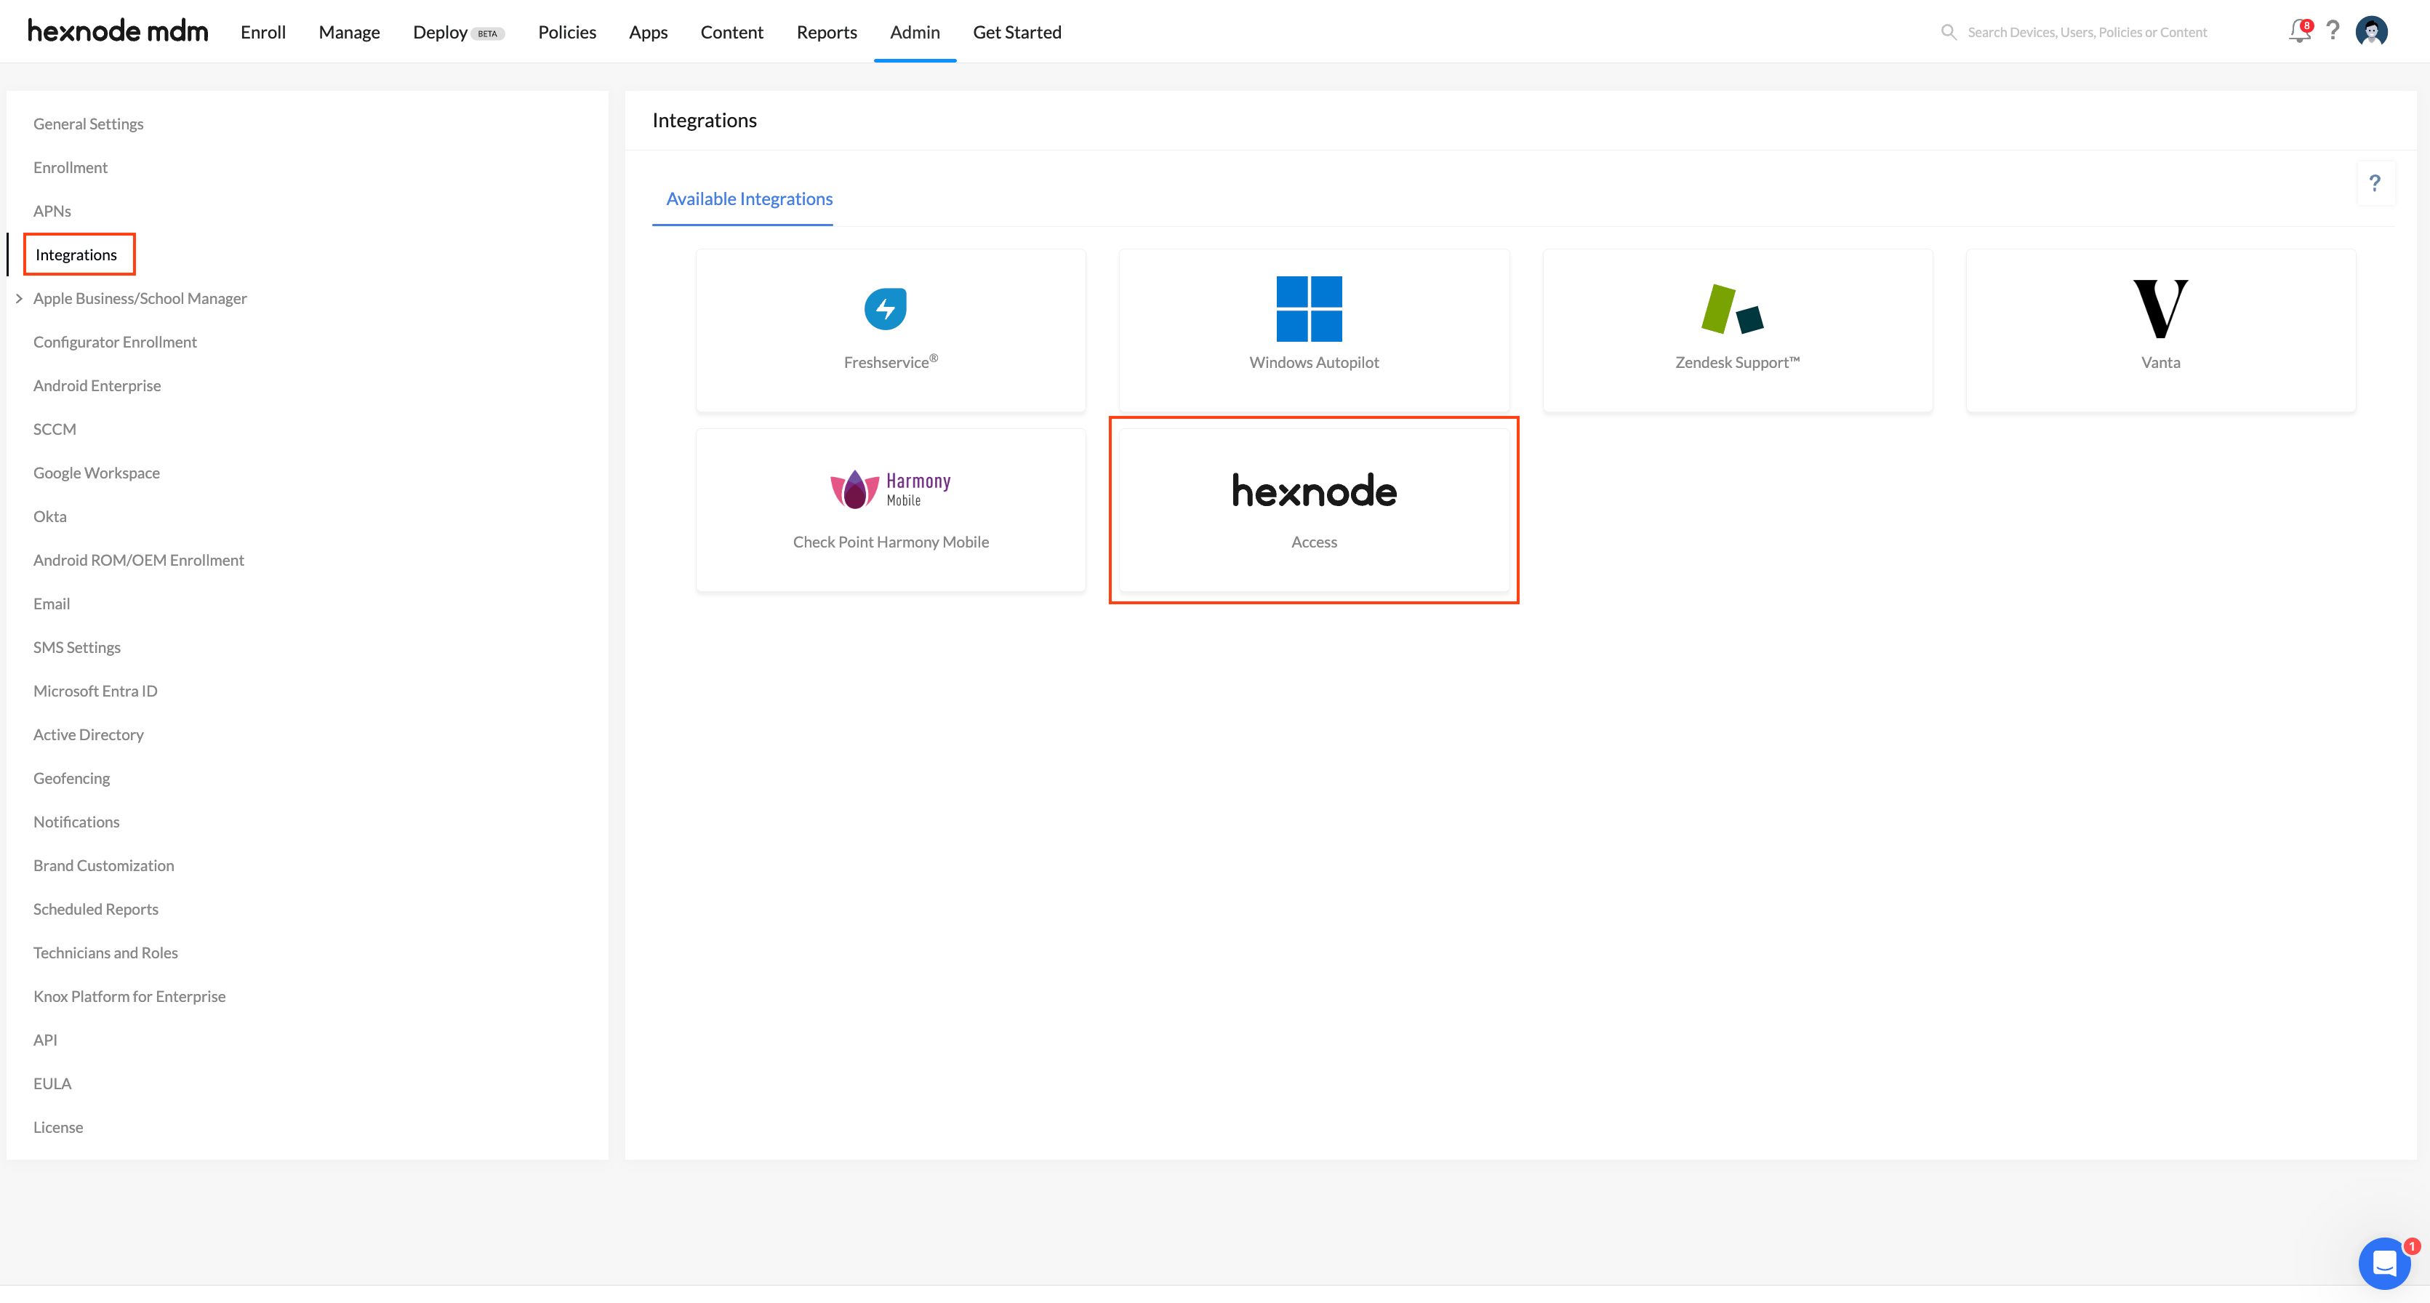
Task: Open Email settings
Action: (52, 604)
